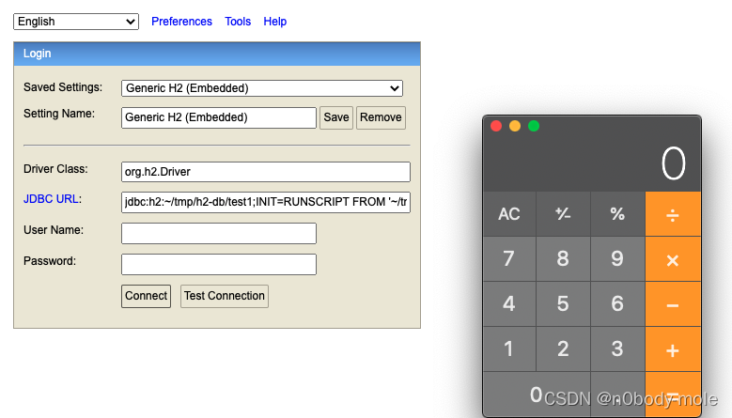This screenshot has width=732, height=418.
Task: Open the Preferences link
Action: pyautogui.click(x=181, y=22)
